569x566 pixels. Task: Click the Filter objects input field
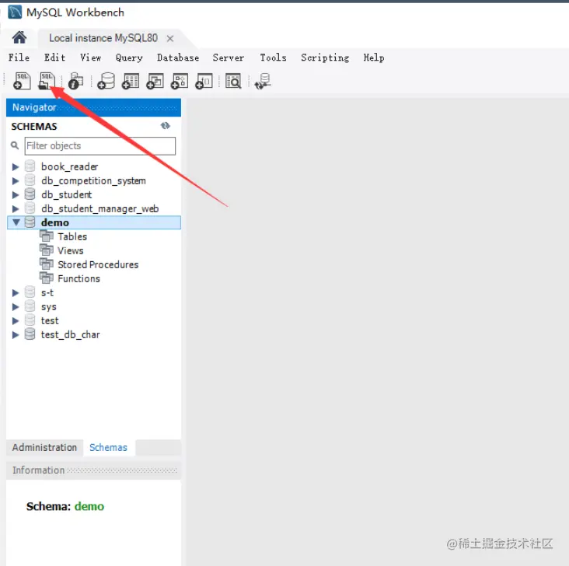coord(100,145)
